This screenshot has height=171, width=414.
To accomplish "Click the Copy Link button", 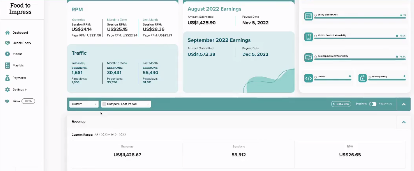I will coord(341,104).
